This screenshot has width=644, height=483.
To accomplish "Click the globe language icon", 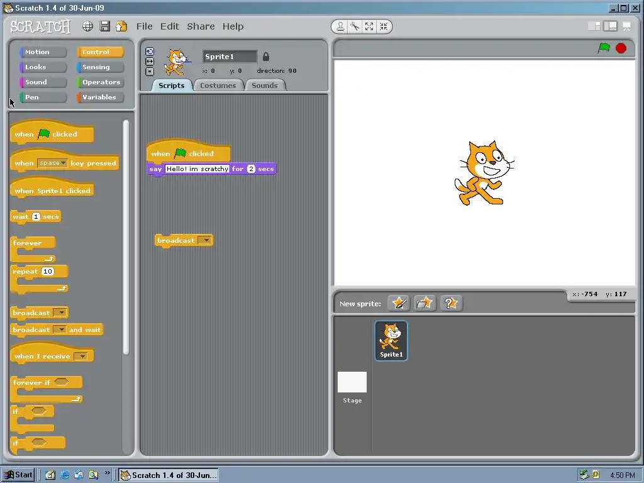I will click(87, 26).
